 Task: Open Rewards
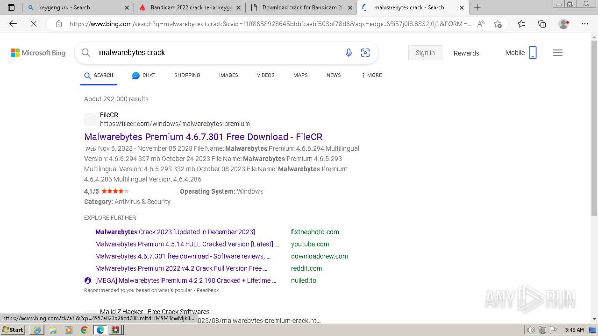466,53
